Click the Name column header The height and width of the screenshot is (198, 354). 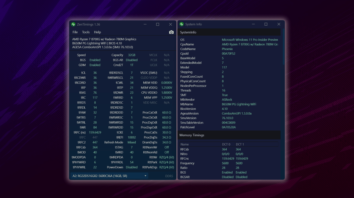coord(185,144)
